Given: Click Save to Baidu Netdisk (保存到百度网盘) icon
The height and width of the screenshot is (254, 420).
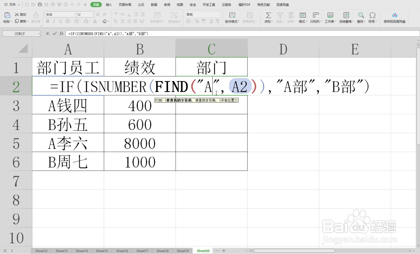Looking at the screenshot, I should tap(395, 15).
